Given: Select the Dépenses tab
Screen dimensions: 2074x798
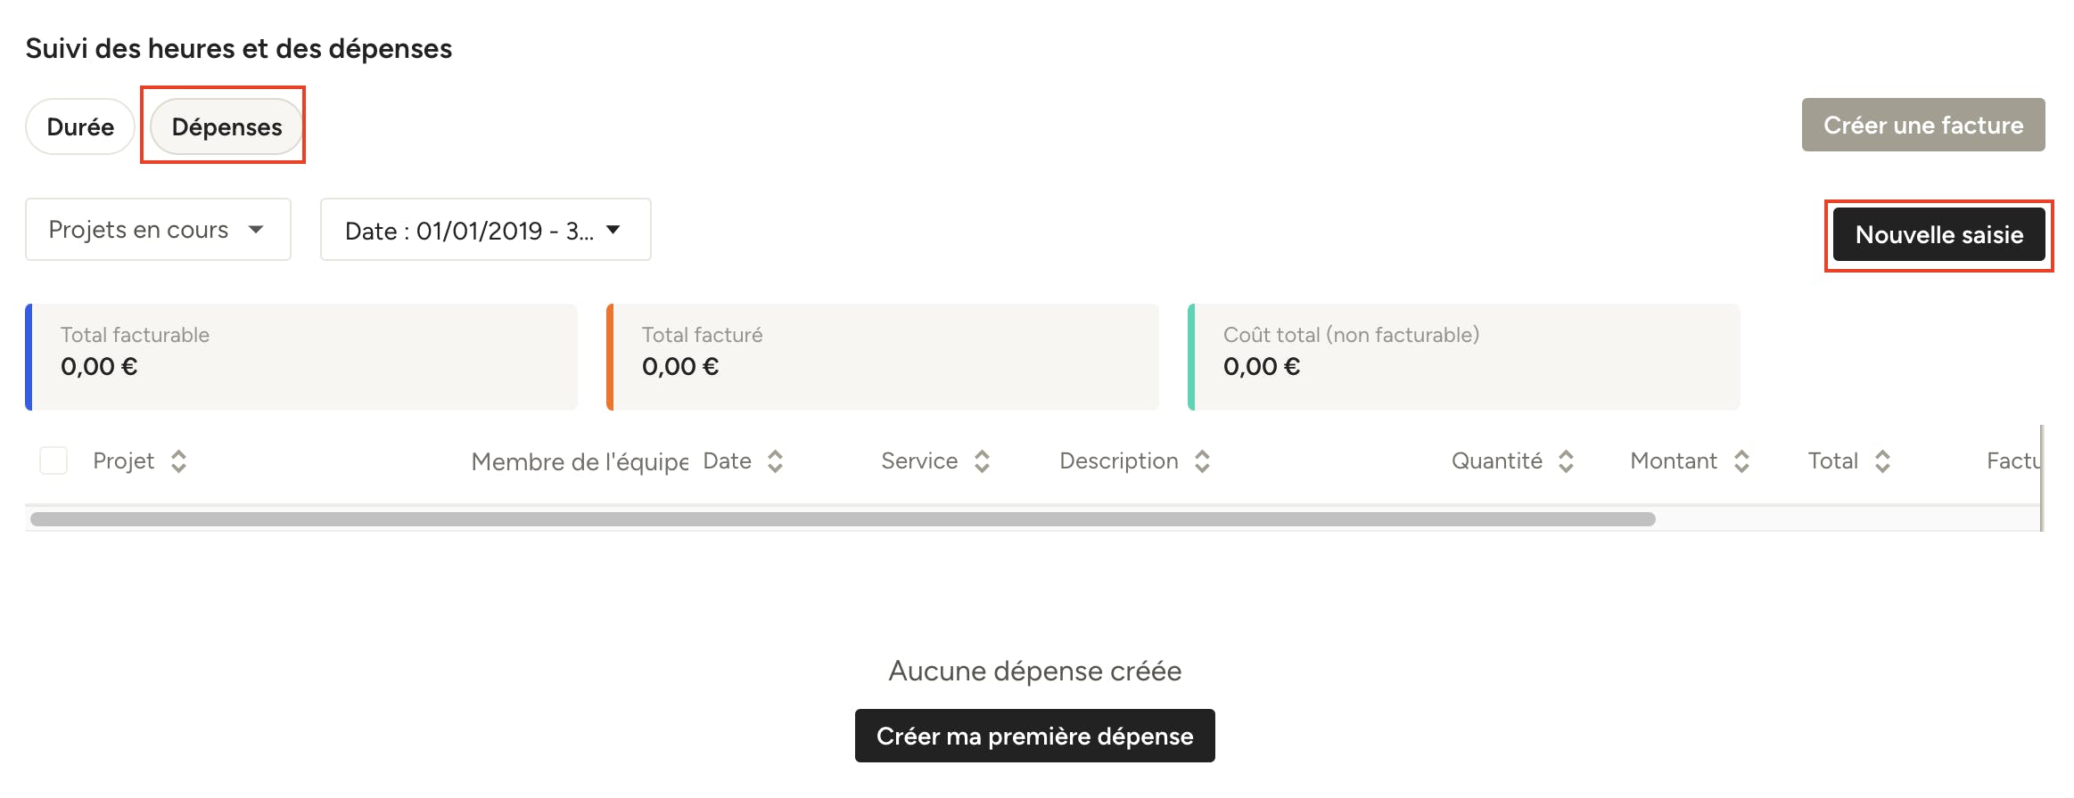Looking at the screenshot, I should pyautogui.click(x=226, y=126).
